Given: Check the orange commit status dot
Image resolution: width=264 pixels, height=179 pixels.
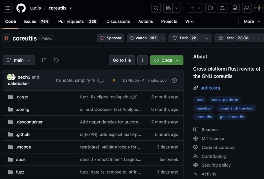Looking at the screenshot, I should coord(114,80).
